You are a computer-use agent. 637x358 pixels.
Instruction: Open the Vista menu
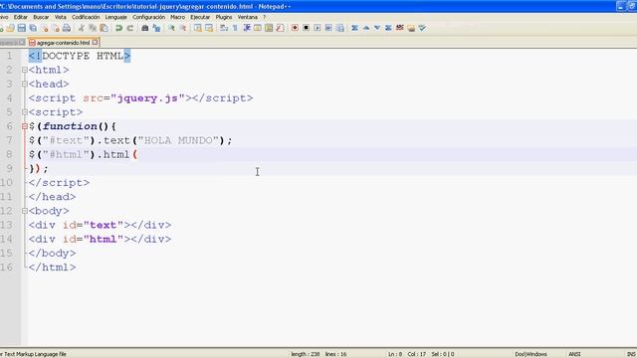(x=60, y=17)
